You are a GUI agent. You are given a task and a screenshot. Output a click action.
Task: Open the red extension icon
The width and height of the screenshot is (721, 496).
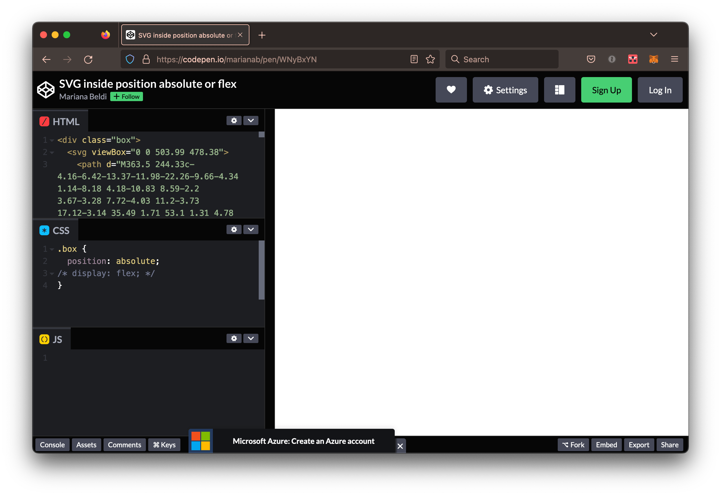coord(632,59)
